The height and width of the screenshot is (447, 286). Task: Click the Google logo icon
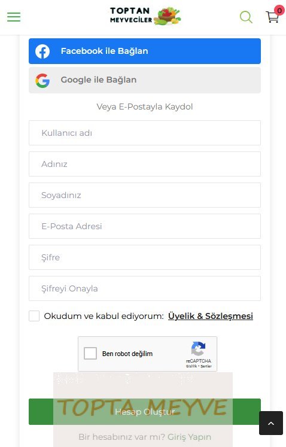pos(42,80)
